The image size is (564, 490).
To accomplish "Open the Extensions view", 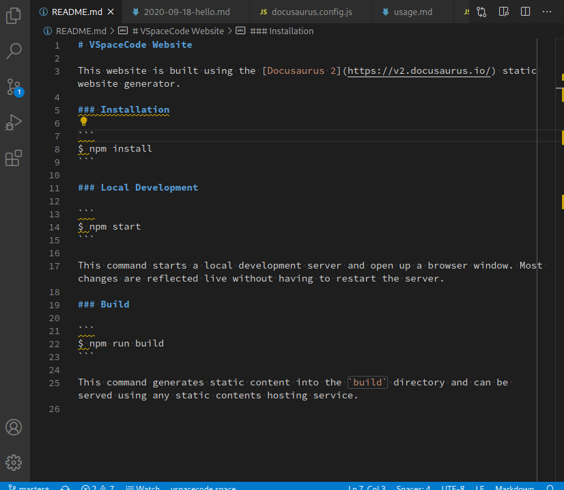I will pos(14,158).
